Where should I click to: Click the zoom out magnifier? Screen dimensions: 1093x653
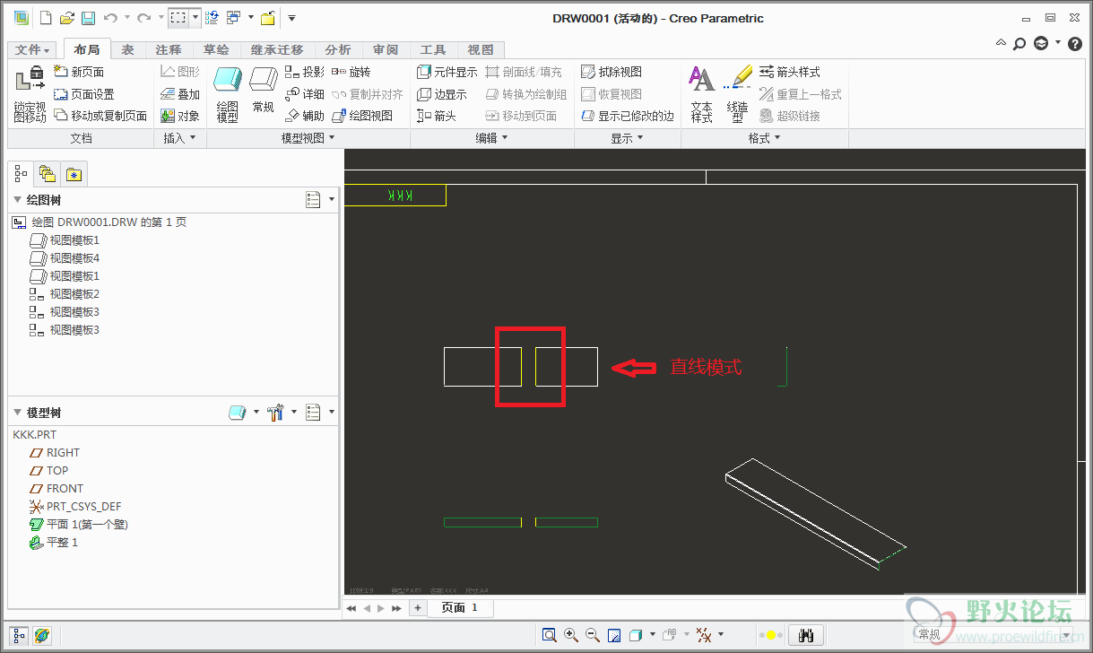pyautogui.click(x=593, y=635)
